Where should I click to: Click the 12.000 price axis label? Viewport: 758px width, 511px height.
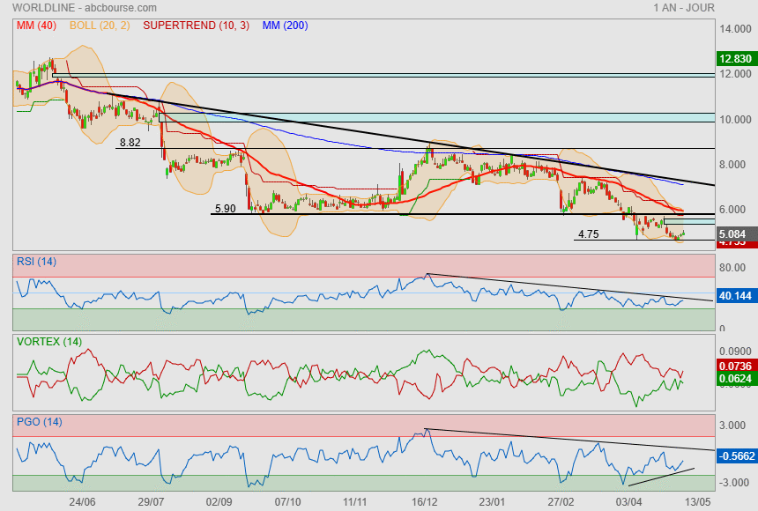click(x=735, y=74)
